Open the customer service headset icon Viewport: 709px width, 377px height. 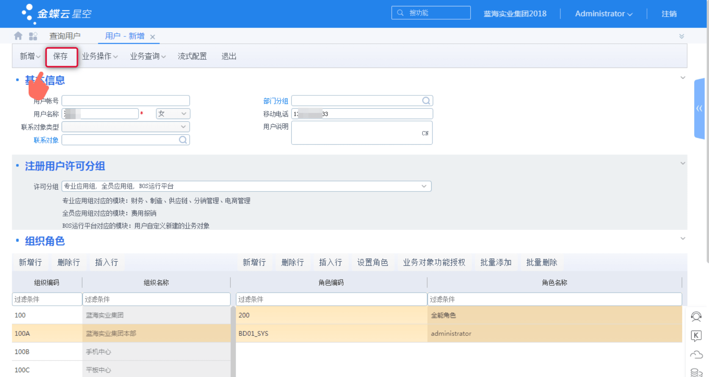(x=697, y=317)
